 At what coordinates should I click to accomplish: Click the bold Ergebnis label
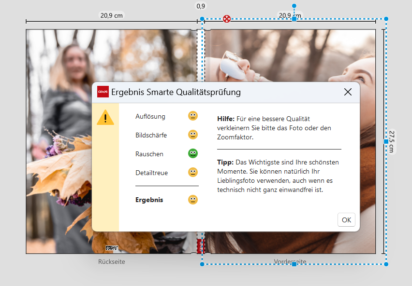pos(149,200)
